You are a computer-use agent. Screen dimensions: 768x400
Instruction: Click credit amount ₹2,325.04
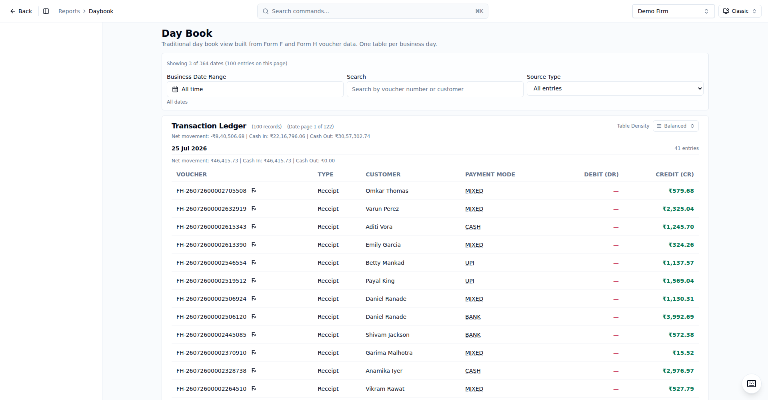click(678, 209)
